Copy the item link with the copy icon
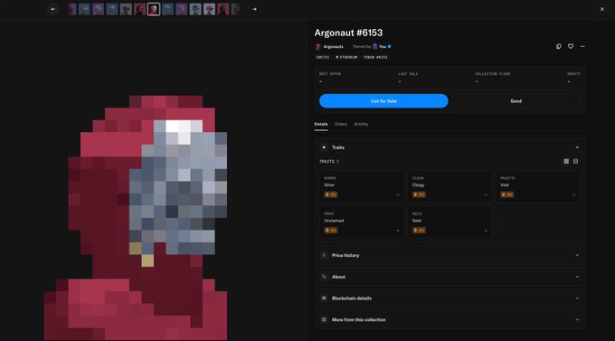 pos(559,46)
